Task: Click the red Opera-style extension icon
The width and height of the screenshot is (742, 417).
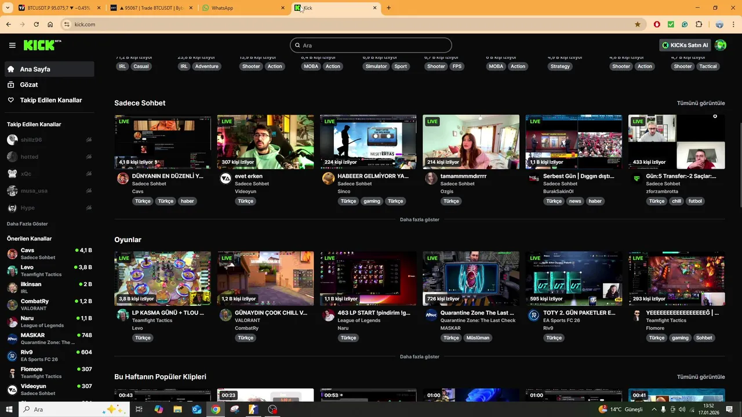Action: coord(657,24)
